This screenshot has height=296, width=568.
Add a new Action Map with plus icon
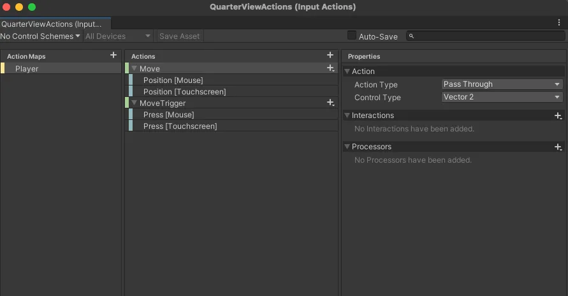113,55
